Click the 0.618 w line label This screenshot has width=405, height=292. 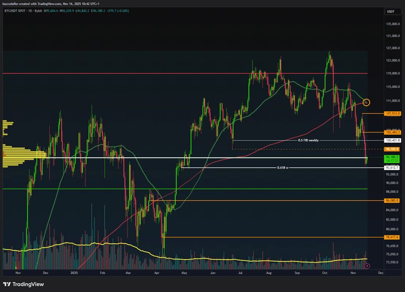click(x=282, y=168)
